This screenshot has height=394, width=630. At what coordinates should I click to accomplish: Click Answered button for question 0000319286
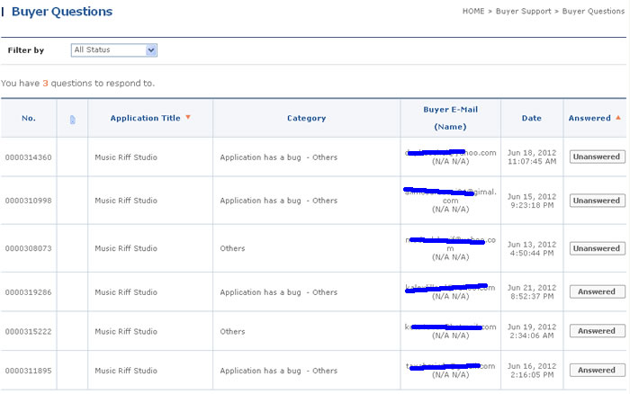click(597, 291)
